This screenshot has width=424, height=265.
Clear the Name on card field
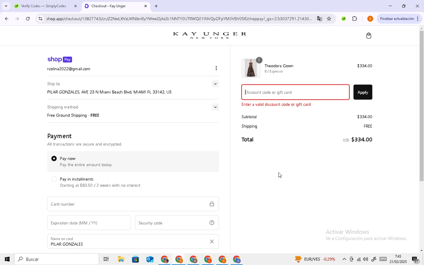click(212, 242)
